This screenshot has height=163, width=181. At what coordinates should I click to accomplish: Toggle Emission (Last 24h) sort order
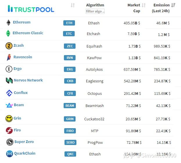pyautogui.click(x=173, y=5)
